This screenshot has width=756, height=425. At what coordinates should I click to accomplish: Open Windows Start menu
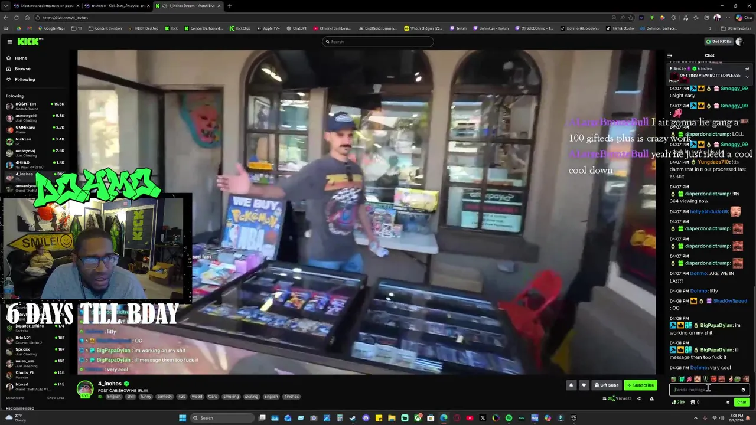coord(183,418)
